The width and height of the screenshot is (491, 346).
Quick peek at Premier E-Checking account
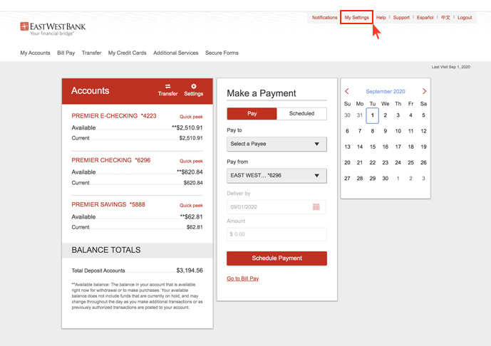[x=191, y=117]
